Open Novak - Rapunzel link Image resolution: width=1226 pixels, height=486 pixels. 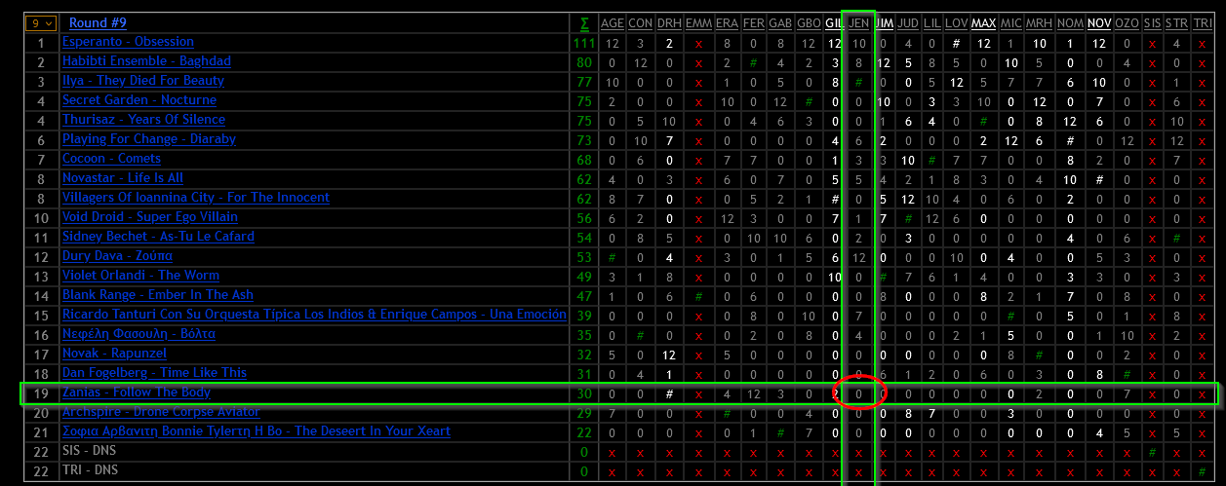point(114,354)
